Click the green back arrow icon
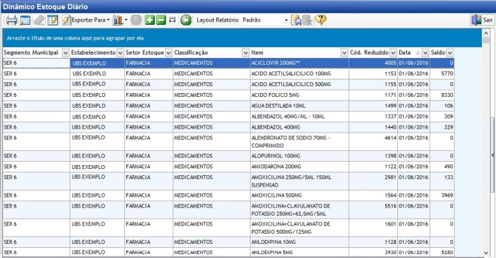 pos(186,20)
